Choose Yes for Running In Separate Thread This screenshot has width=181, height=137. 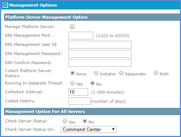(x=72, y=83)
